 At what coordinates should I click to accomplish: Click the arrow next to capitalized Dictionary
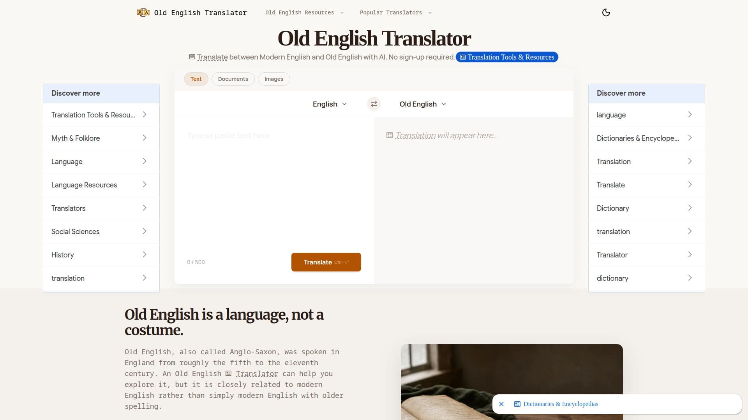click(690, 208)
